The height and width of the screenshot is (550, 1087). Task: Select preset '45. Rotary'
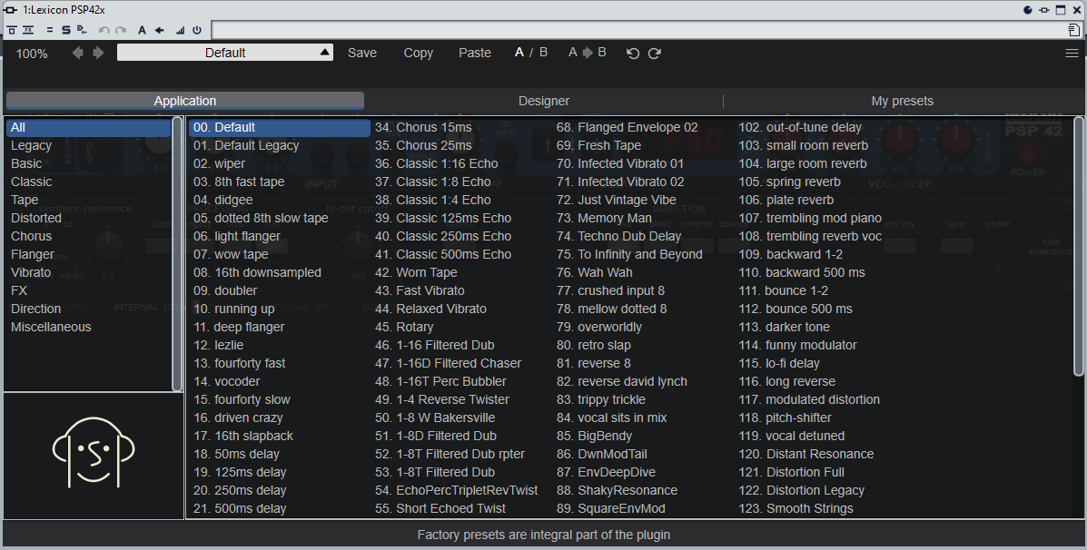coord(461,327)
